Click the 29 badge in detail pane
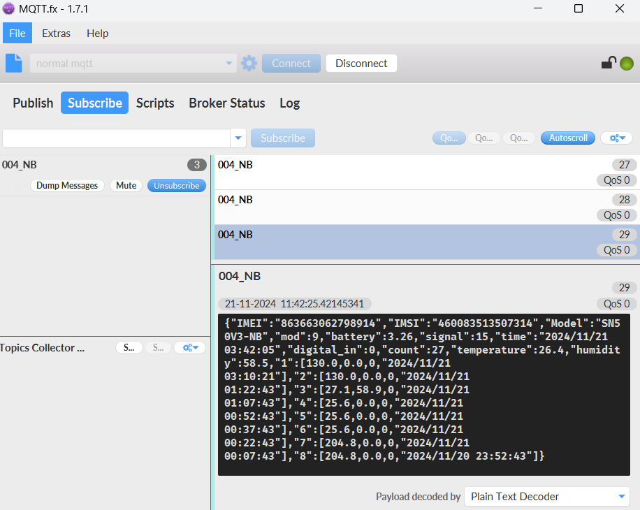The width and height of the screenshot is (640, 510). click(x=625, y=288)
